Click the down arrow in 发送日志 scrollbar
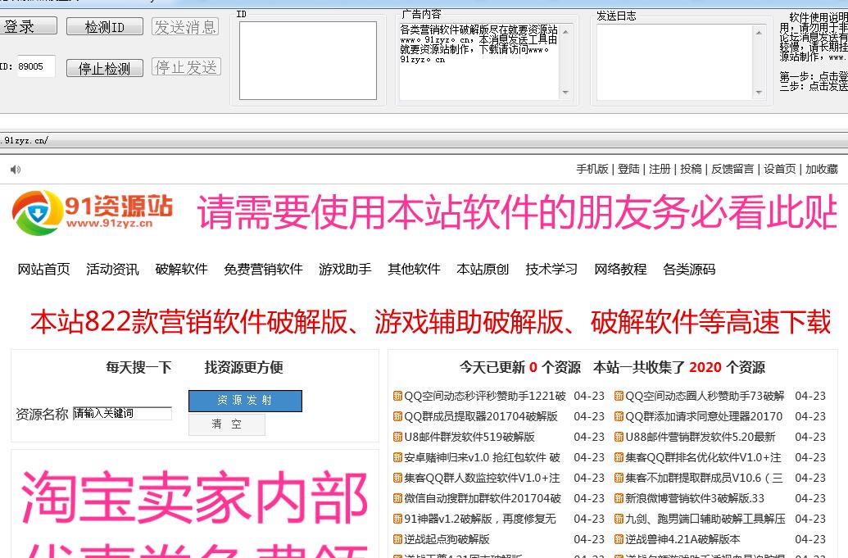The height and width of the screenshot is (558, 848). tap(759, 93)
